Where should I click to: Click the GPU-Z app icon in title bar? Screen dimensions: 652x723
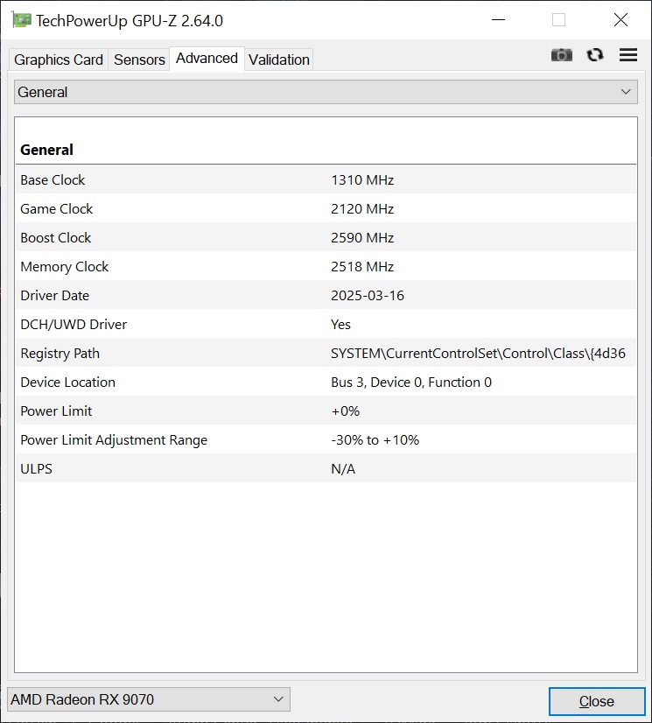point(22,20)
